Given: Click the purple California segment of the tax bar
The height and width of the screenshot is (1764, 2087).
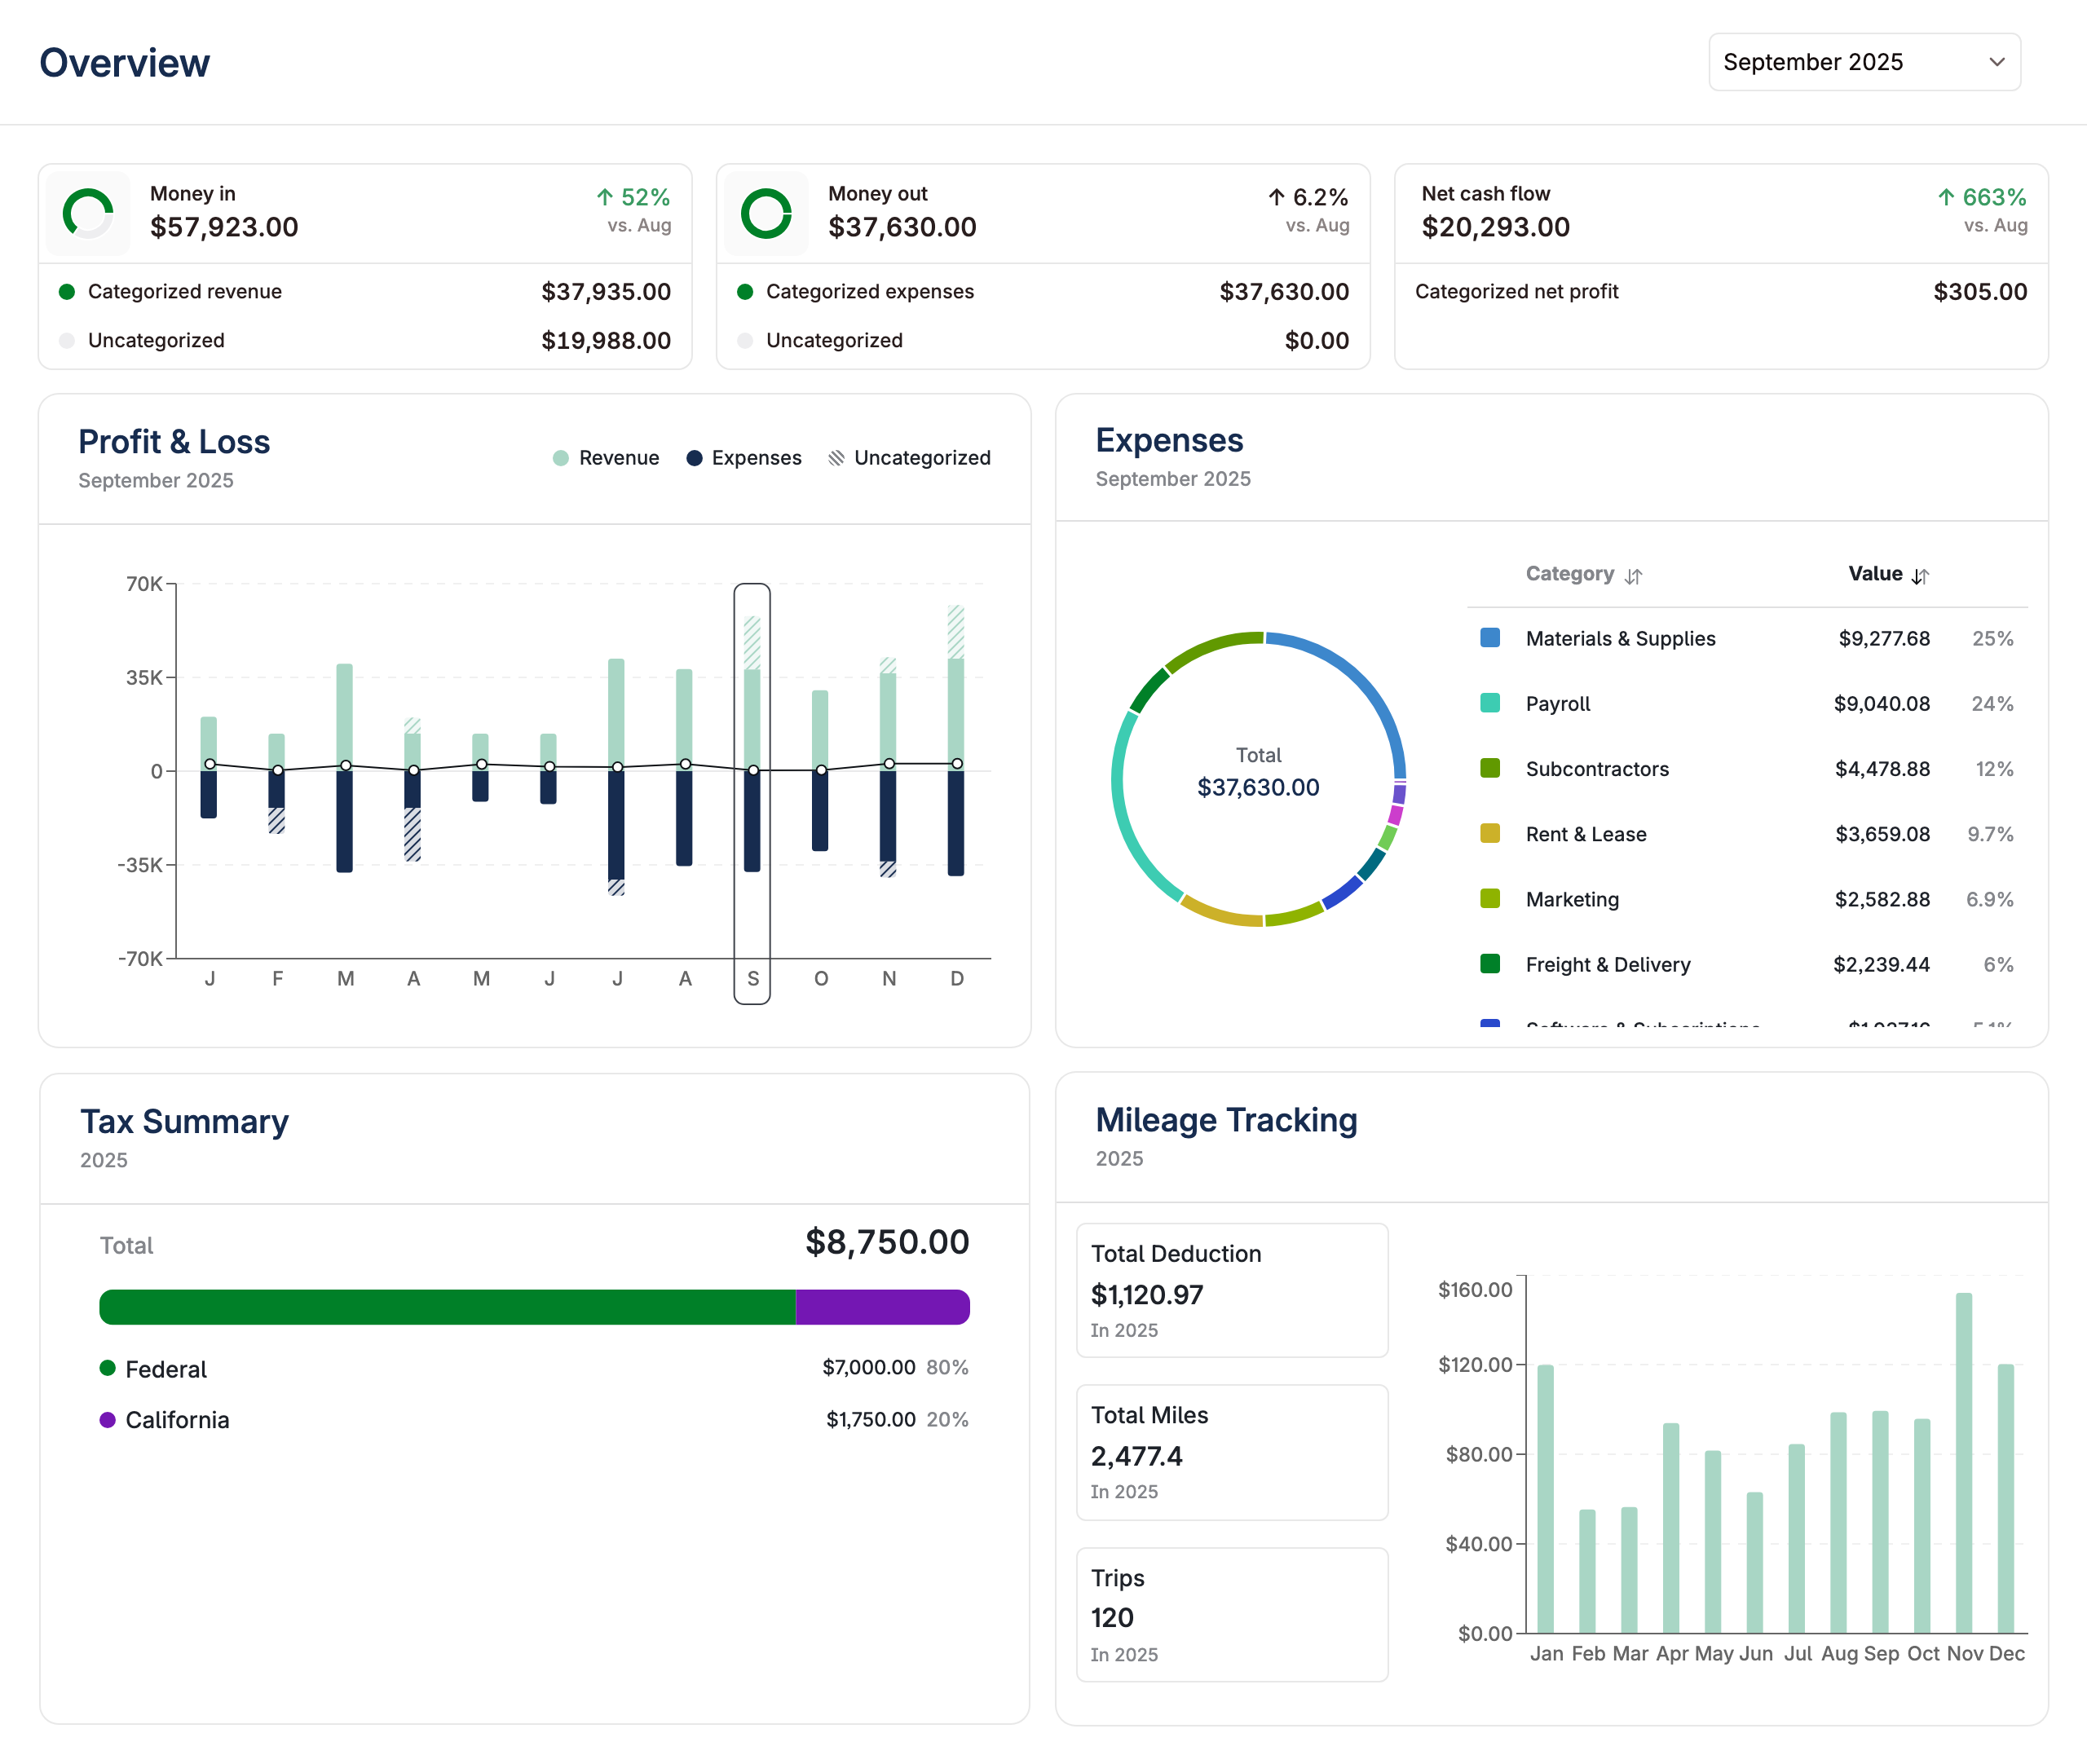Looking at the screenshot, I should point(883,1307).
